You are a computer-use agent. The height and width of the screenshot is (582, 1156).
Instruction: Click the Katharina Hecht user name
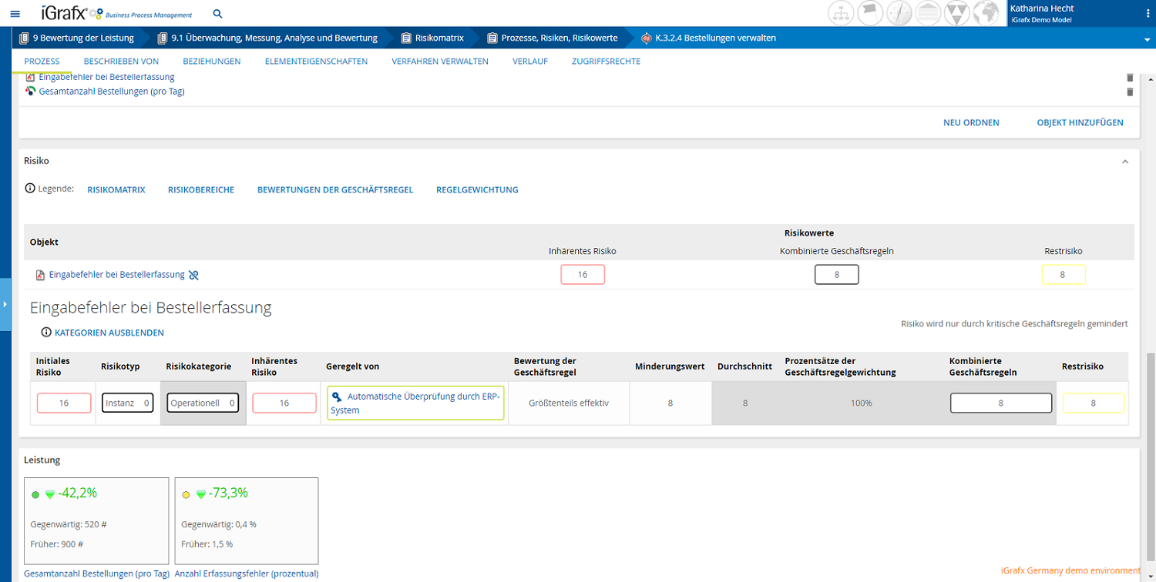(x=1041, y=8)
